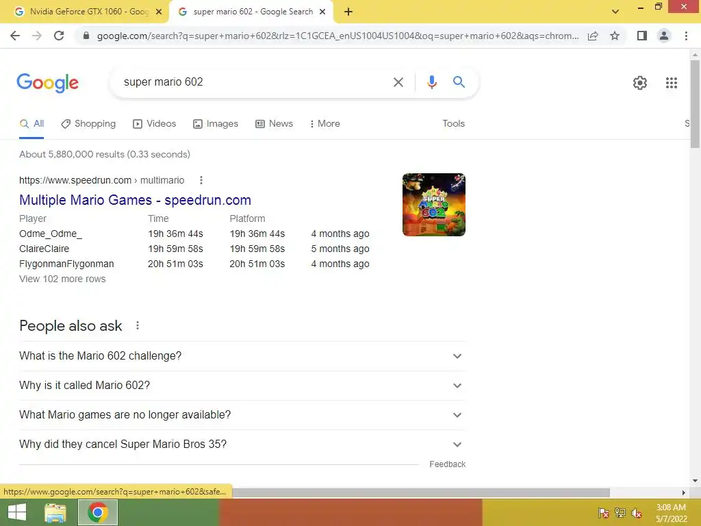Viewport: 701px width, 526px height.
Task: Select the All results tab
Action: (x=31, y=124)
